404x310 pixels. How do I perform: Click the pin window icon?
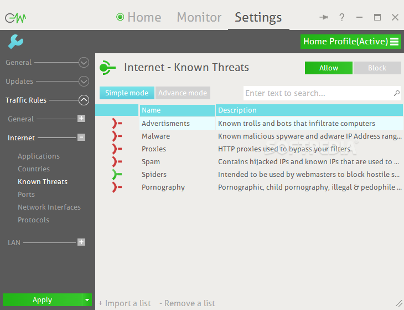(324, 17)
